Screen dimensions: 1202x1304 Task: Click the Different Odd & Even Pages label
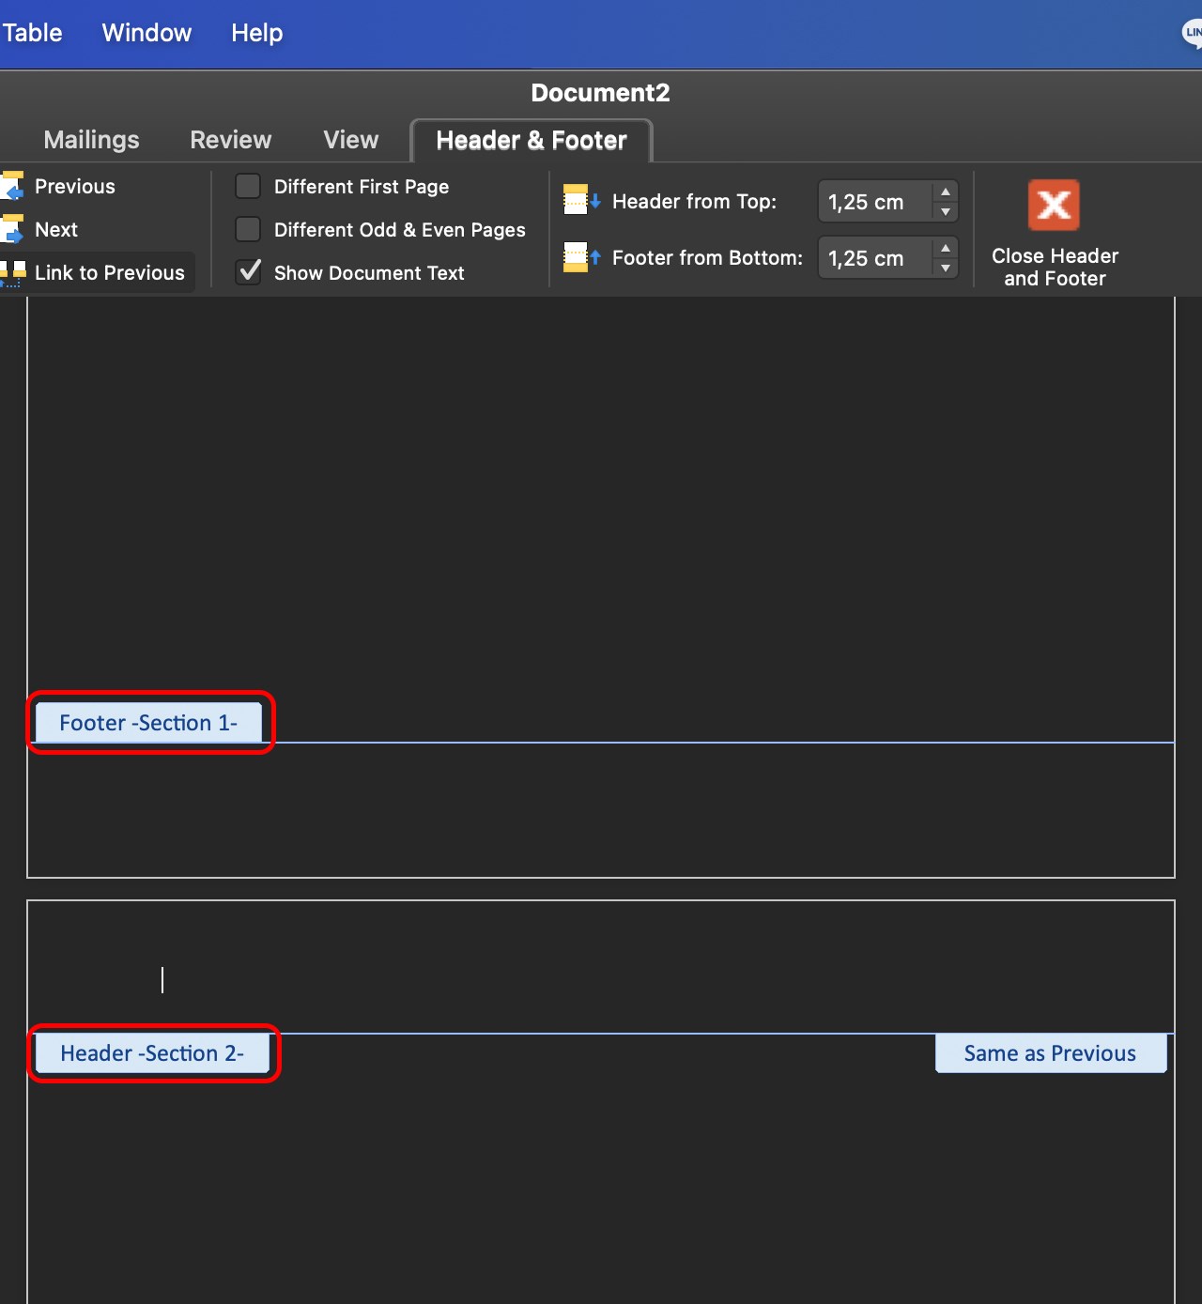pyautogui.click(x=400, y=229)
